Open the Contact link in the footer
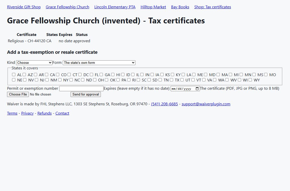The image size is (290, 191). click(62, 113)
